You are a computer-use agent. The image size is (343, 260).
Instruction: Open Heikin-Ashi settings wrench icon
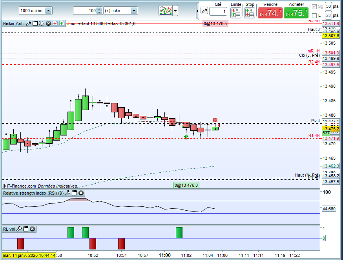(28, 23)
